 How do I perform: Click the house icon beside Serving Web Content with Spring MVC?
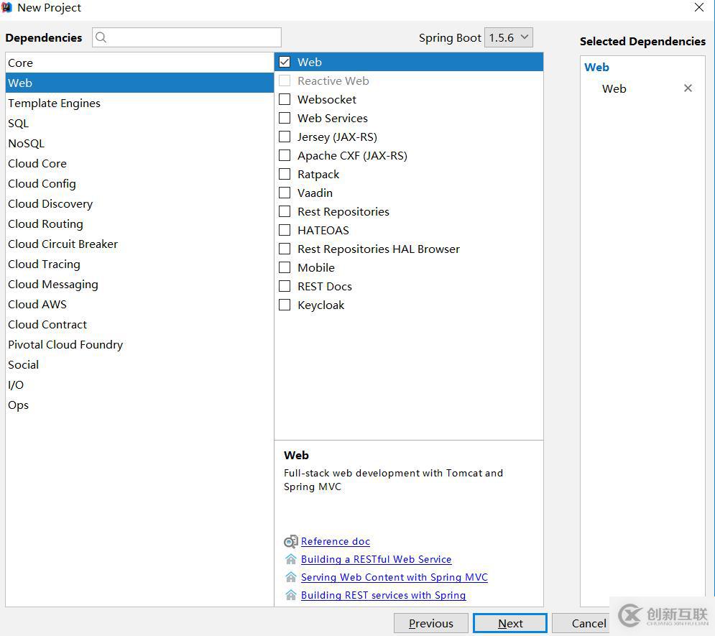tap(291, 577)
